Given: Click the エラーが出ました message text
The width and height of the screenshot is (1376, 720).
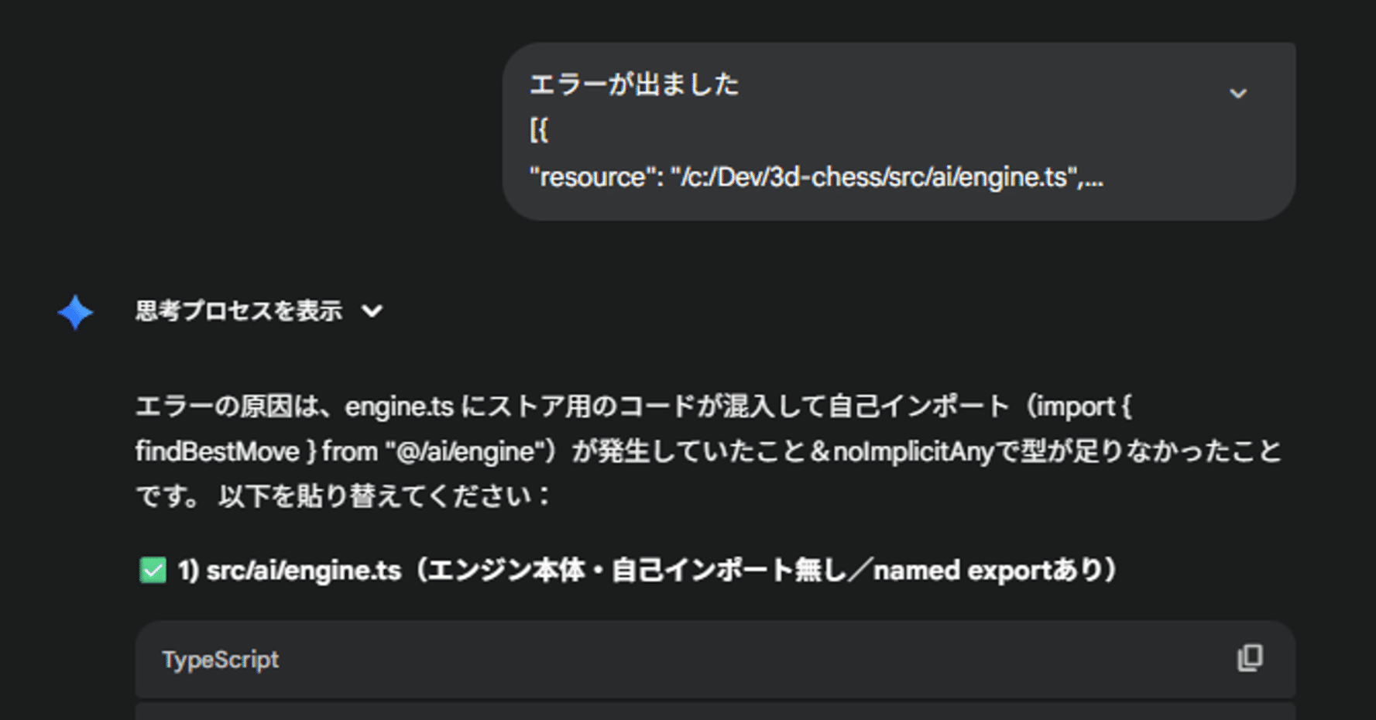Looking at the screenshot, I should [634, 84].
